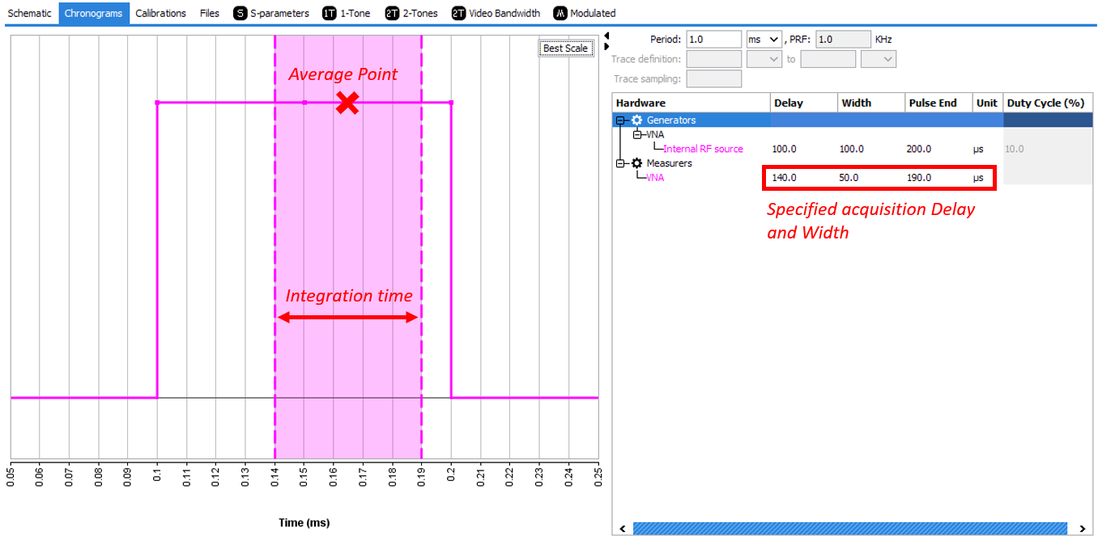Click the Width column header

pos(871,103)
